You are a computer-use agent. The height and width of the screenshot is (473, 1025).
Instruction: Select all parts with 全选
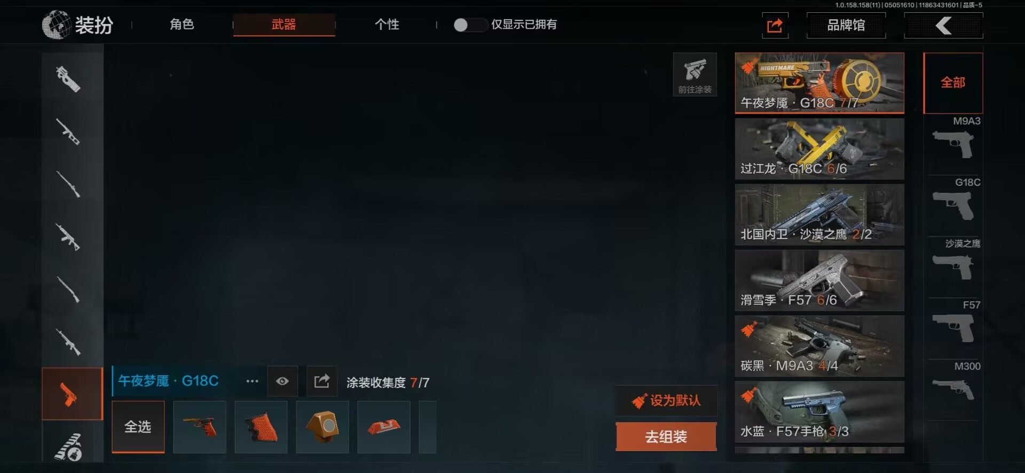tap(138, 427)
